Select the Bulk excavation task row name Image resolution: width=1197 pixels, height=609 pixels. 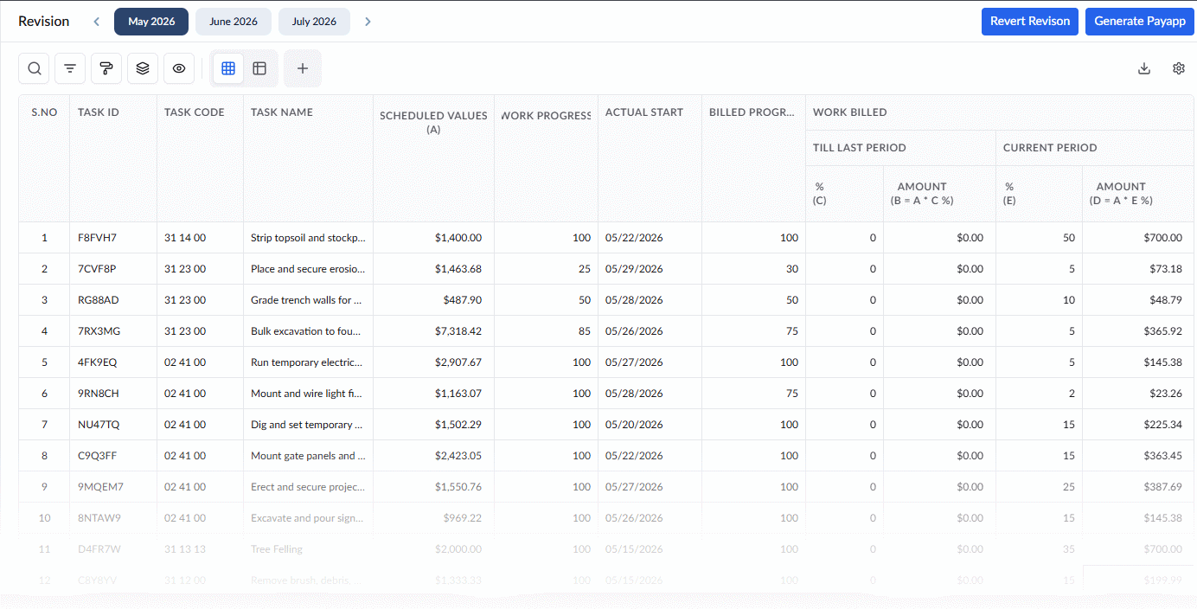coord(307,331)
